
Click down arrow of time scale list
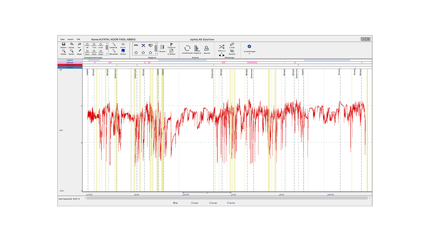coord(107,54)
